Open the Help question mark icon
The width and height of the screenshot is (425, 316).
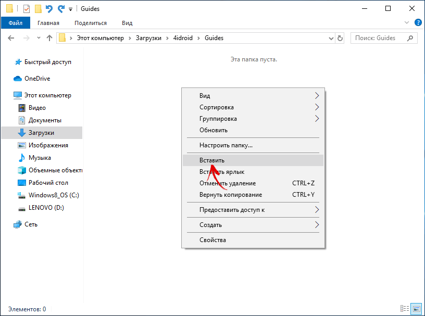(x=418, y=23)
